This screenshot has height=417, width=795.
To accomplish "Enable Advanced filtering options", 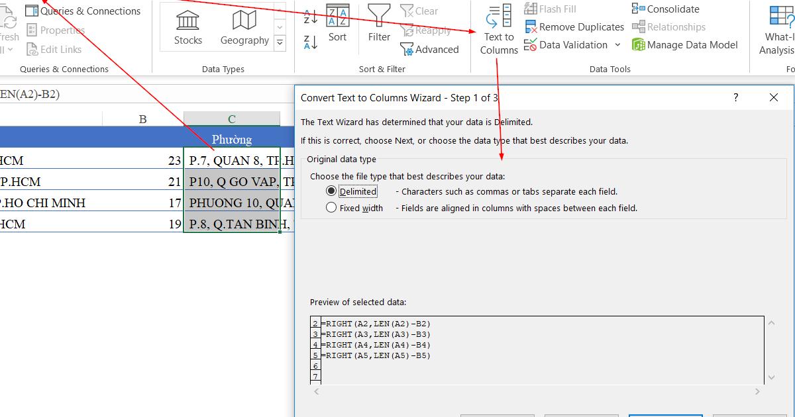I will coord(431,49).
